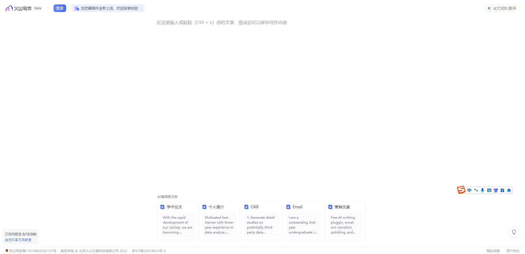Click the Sogou input method S logo
The width and height of the screenshot is (525, 254).
coord(461,190)
